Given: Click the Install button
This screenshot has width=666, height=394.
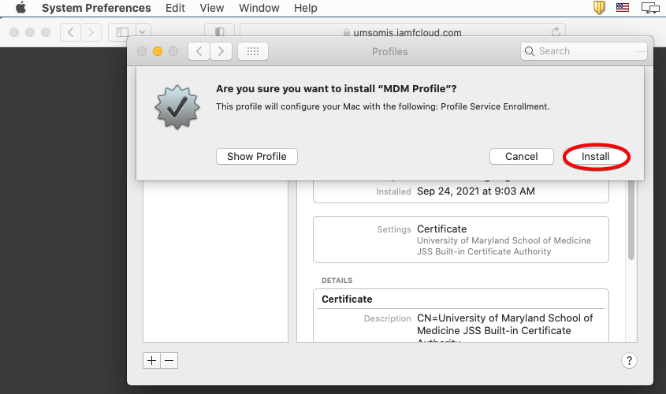Looking at the screenshot, I should [x=596, y=157].
